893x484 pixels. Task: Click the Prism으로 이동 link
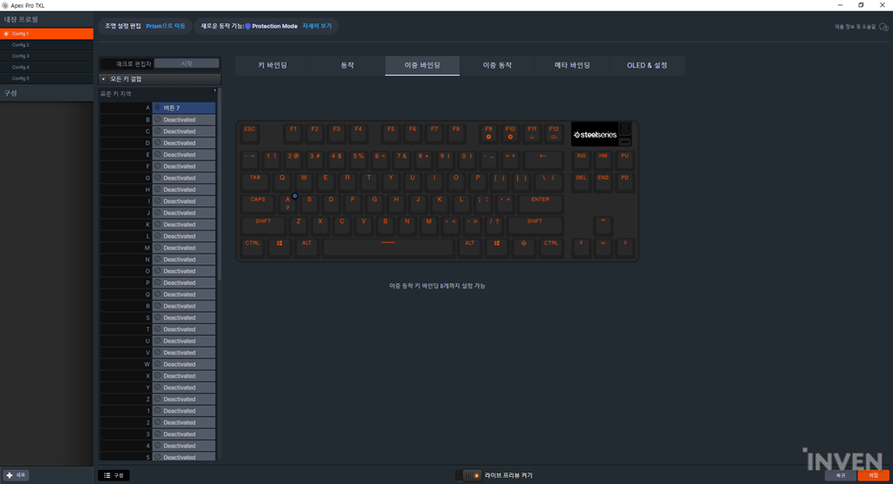[166, 26]
